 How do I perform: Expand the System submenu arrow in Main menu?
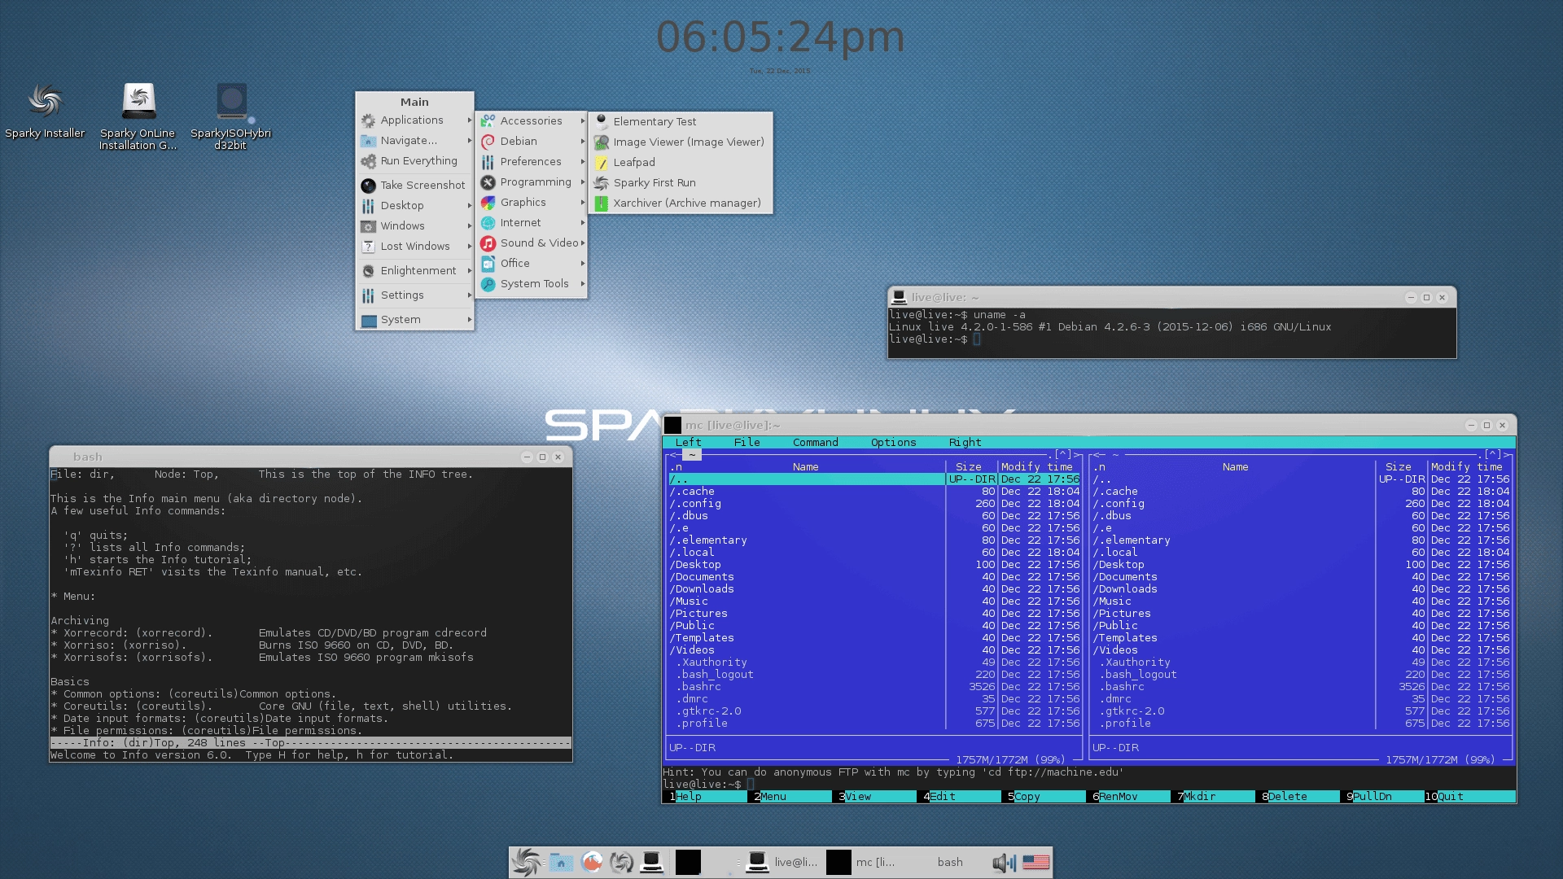(470, 320)
